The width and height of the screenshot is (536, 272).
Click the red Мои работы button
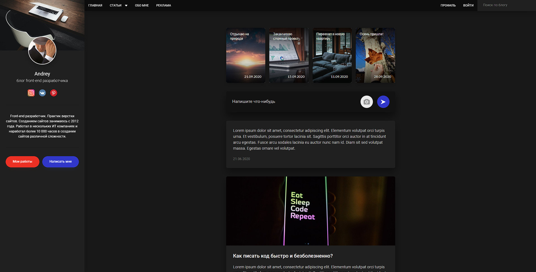23,162
